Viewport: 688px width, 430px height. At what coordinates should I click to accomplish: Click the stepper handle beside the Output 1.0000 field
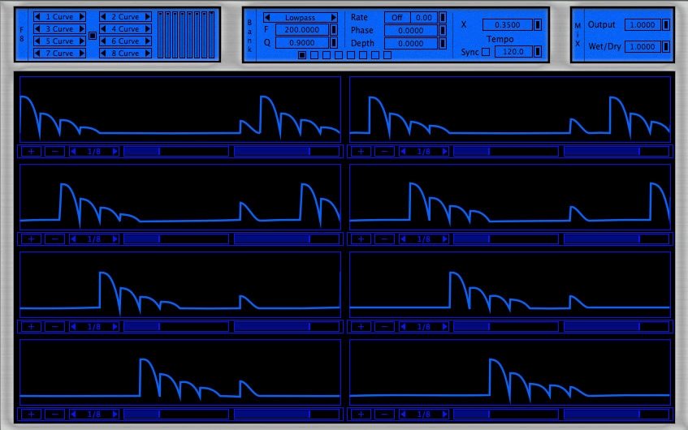(666, 25)
